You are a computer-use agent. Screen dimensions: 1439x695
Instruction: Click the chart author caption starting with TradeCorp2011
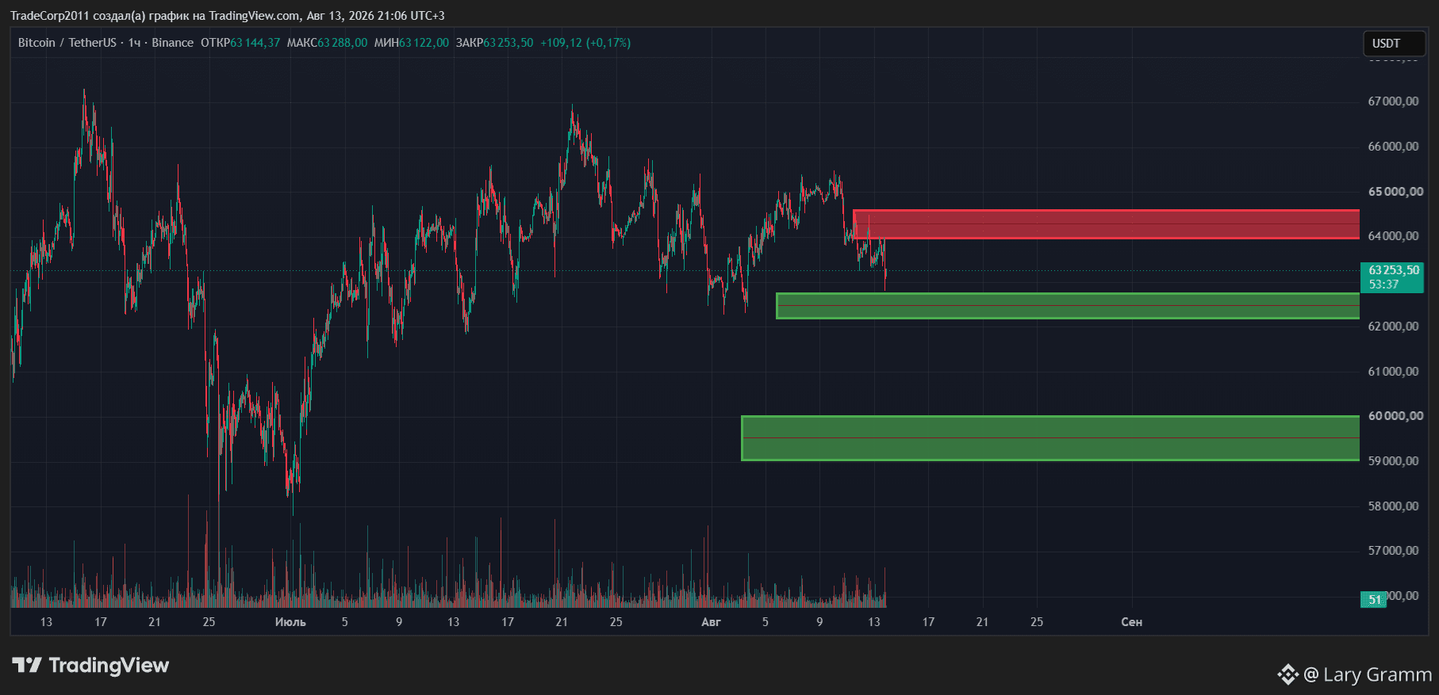point(228,16)
